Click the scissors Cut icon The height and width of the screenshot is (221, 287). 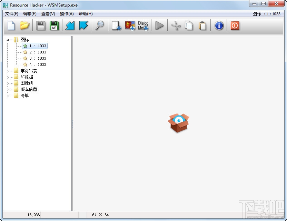coord(176,26)
